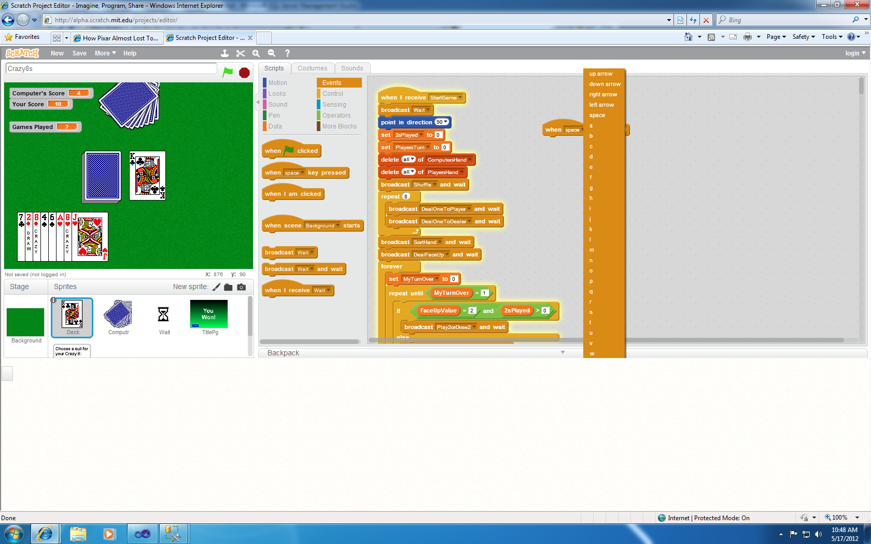The image size is (871, 544).
Task: Click Save in the Scratch menu bar
Action: pyautogui.click(x=79, y=53)
